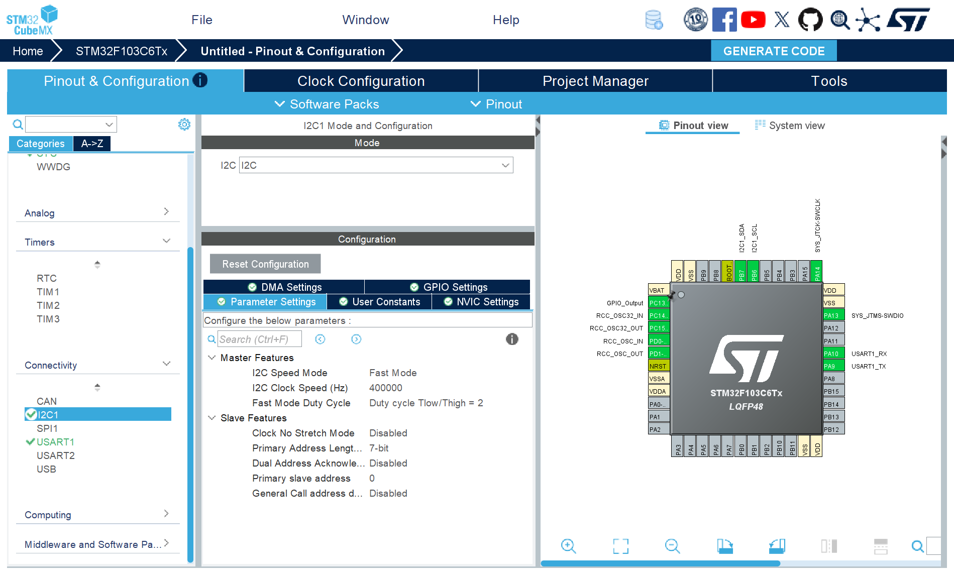The width and height of the screenshot is (954, 575).
Task: Select SPI1 in the Connectivity list
Action: pyautogui.click(x=47, y=428)
